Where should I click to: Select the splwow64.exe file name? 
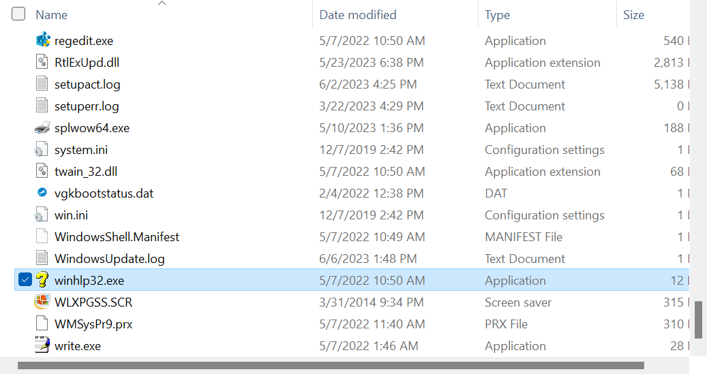[x=92, y=128]
